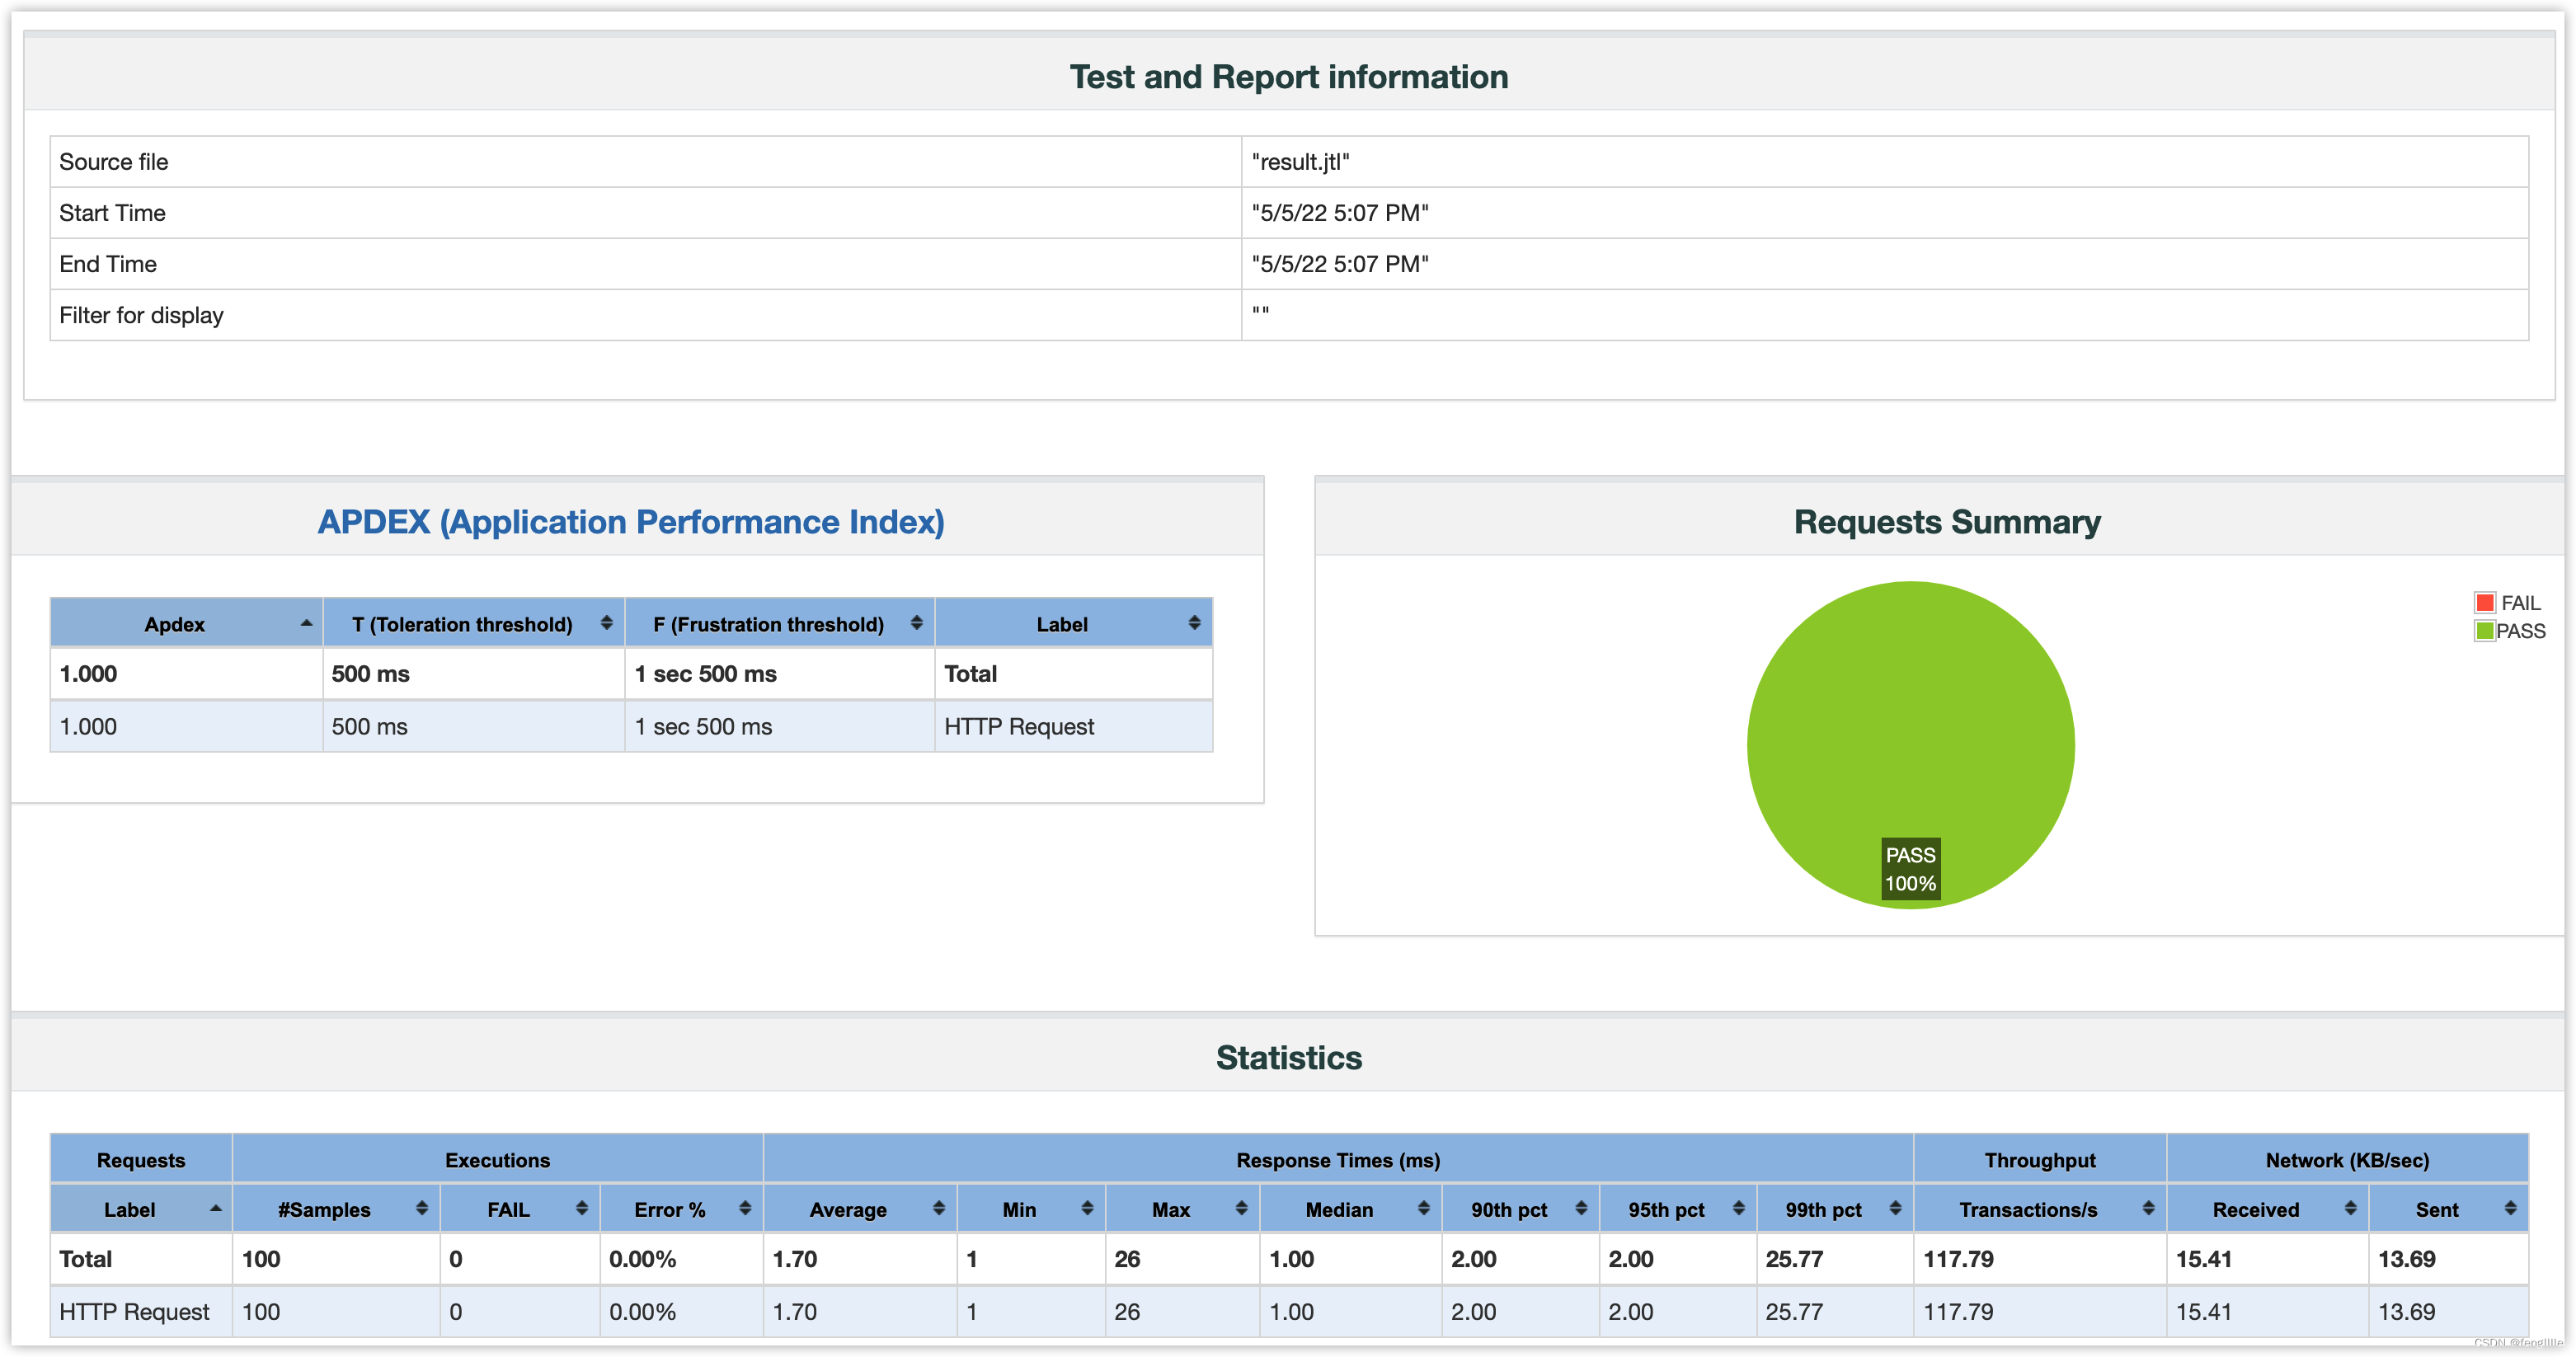
Task: Toggle FAIL series in pie legend
Action: click(2519, 603)
